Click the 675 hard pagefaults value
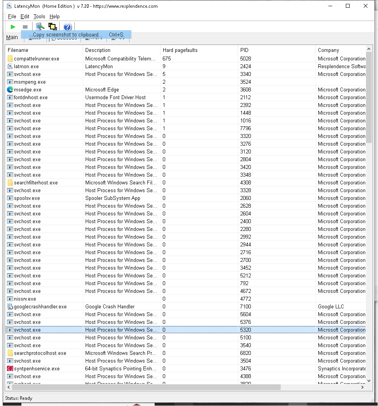The width and height of the screenshot is (378, 406). coord(167,58)
